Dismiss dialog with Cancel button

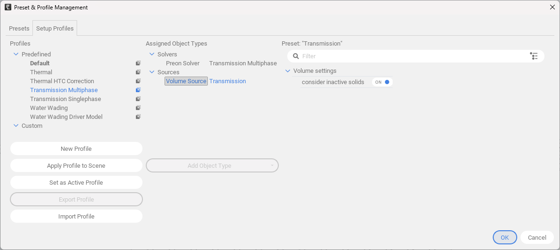pyautogui.click(x=537, y=237)
